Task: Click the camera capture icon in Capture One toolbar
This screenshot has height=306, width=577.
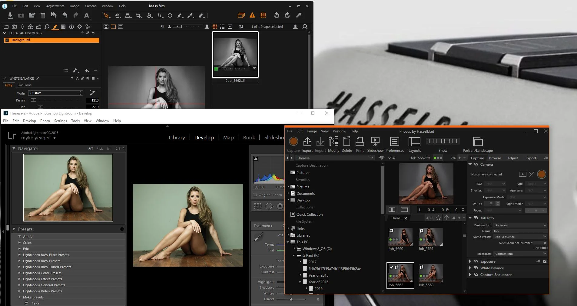Action: click(21, 15)
